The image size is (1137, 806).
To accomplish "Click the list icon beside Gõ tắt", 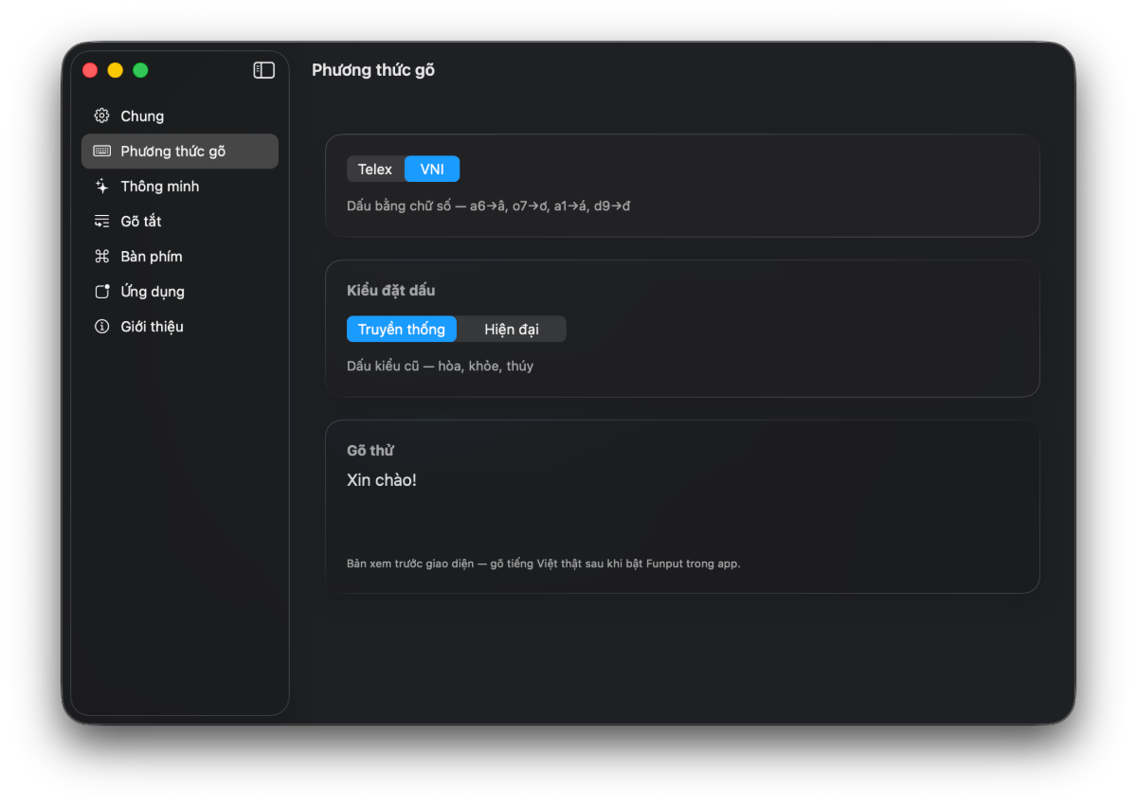I will 102,221.
